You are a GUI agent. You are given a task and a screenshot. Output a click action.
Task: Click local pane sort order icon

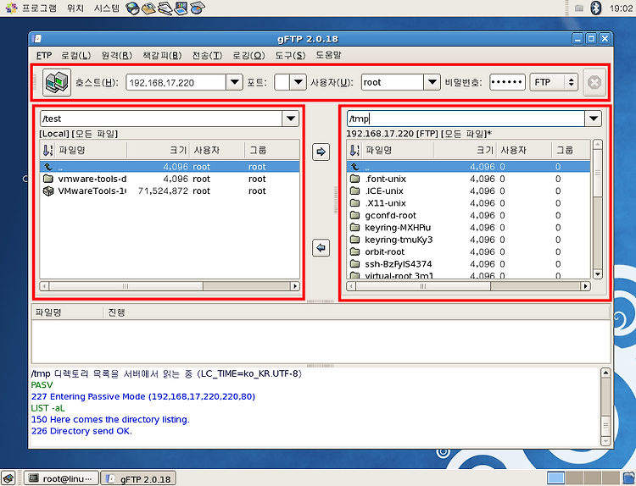(47, 150)
